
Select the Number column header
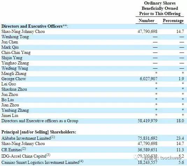pos(146,21)
